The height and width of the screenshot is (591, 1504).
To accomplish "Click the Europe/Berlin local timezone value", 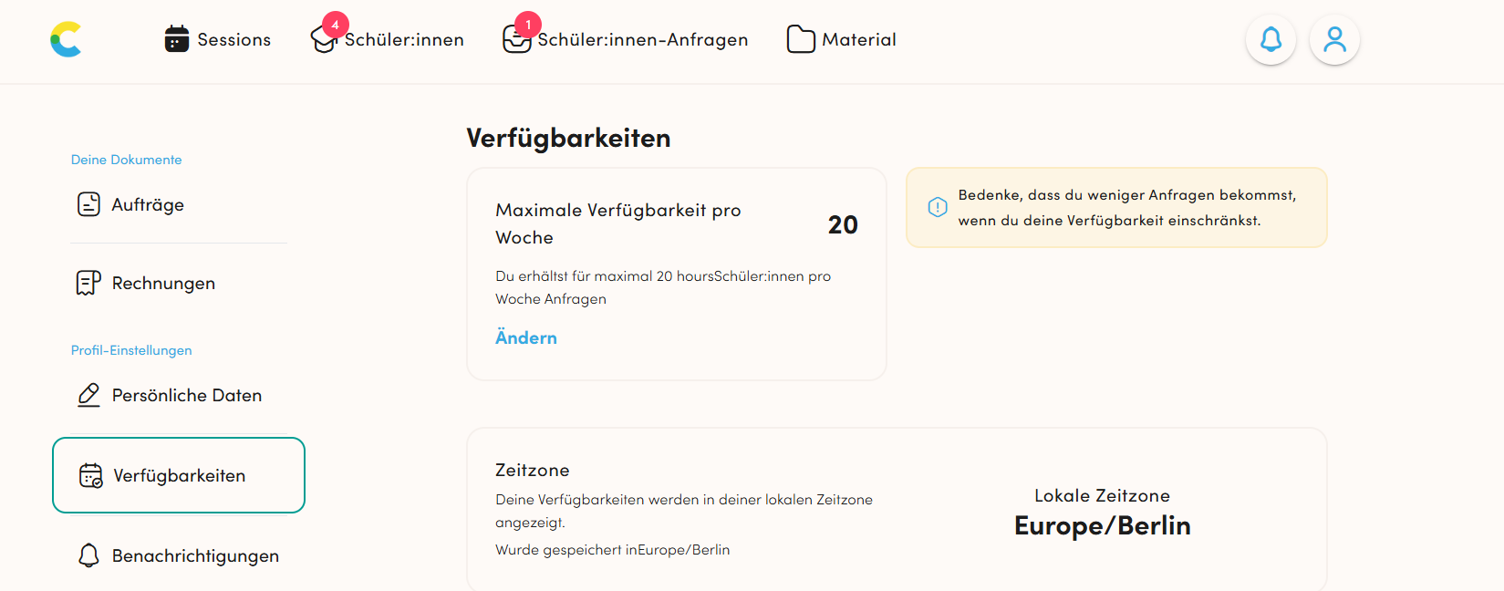I will click(x=1103, y=526).
